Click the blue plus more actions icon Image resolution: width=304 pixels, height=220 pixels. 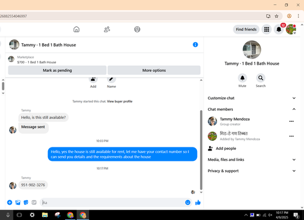coord(10,202)
